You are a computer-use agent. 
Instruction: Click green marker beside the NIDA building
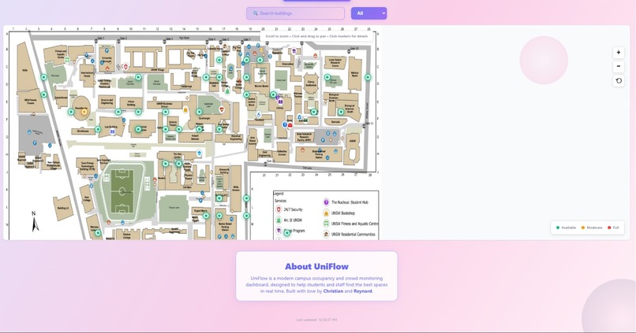coord(44,77)
